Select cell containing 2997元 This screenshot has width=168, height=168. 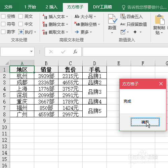(70, 114)
